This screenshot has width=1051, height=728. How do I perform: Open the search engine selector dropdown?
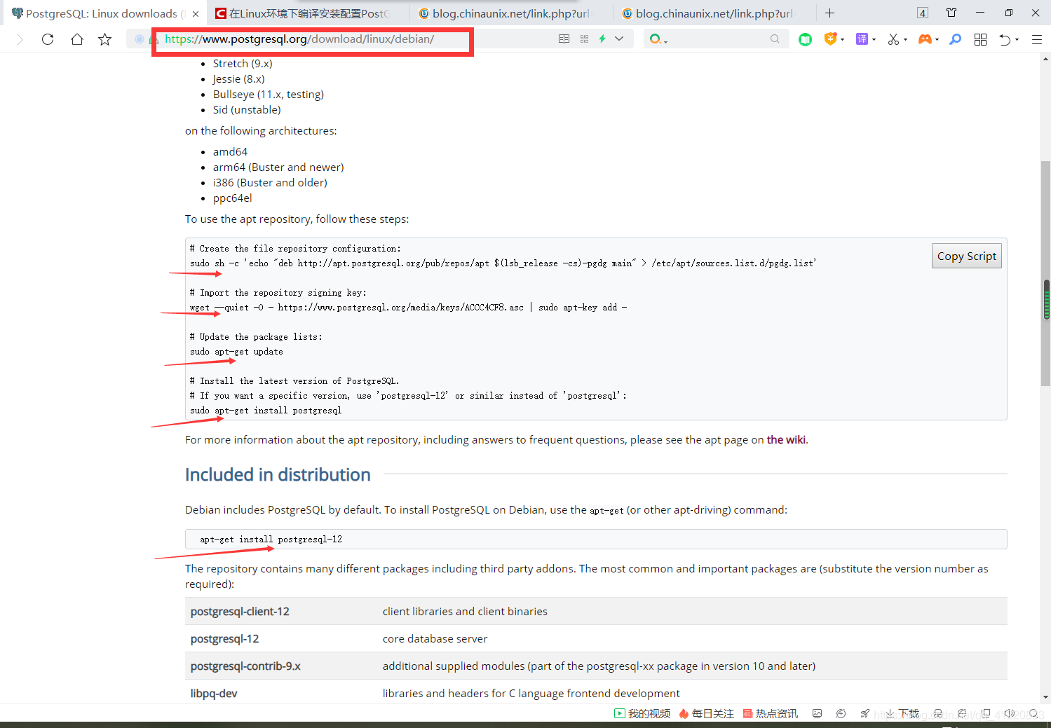click(658, 39)
